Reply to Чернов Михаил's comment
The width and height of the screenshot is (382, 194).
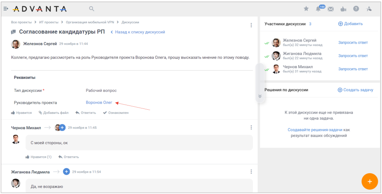click(68, 157)
